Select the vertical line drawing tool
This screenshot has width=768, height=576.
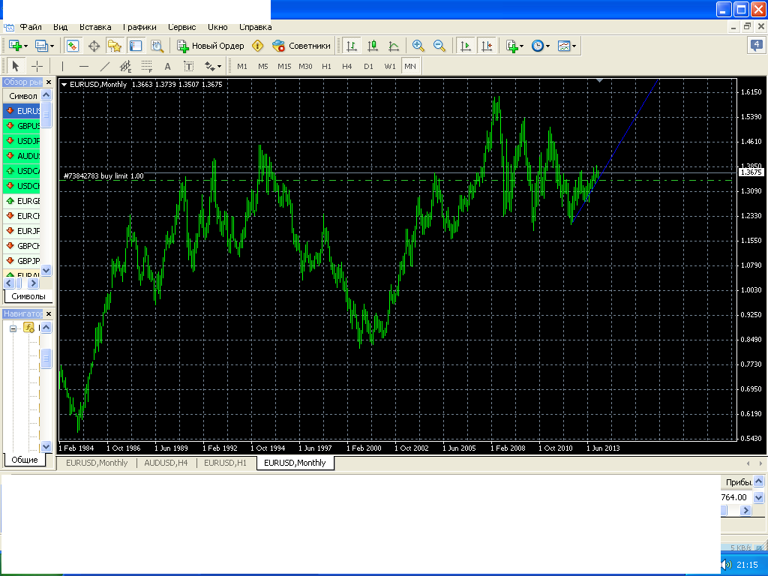(x=63, y=66)
